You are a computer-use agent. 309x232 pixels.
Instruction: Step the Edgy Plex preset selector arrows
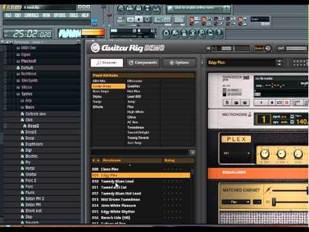(279, 63)
